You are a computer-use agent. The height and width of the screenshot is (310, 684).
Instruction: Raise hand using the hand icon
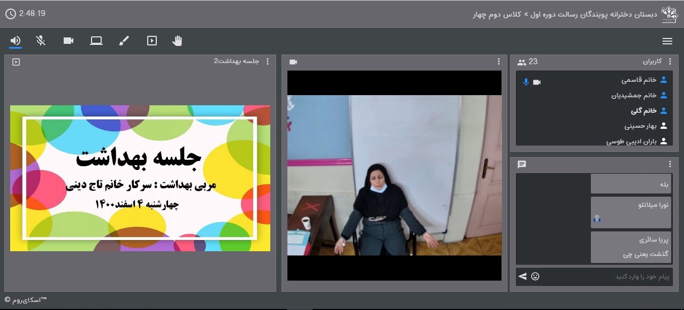tap(178, 41)
